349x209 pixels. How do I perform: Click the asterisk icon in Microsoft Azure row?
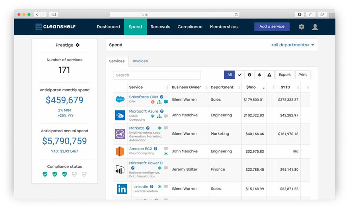(x=153, y=116)
